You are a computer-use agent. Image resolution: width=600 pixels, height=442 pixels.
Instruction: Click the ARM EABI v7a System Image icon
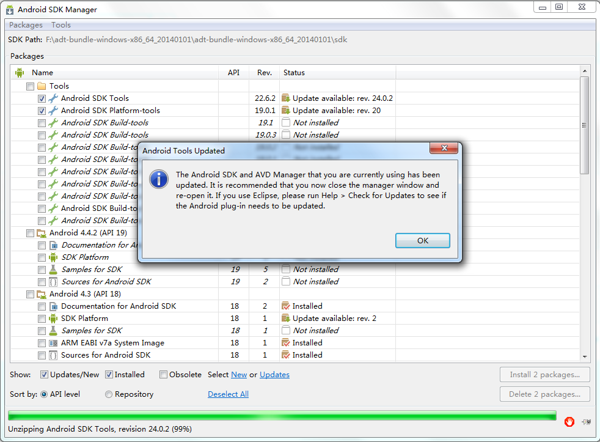coord(53,343)
